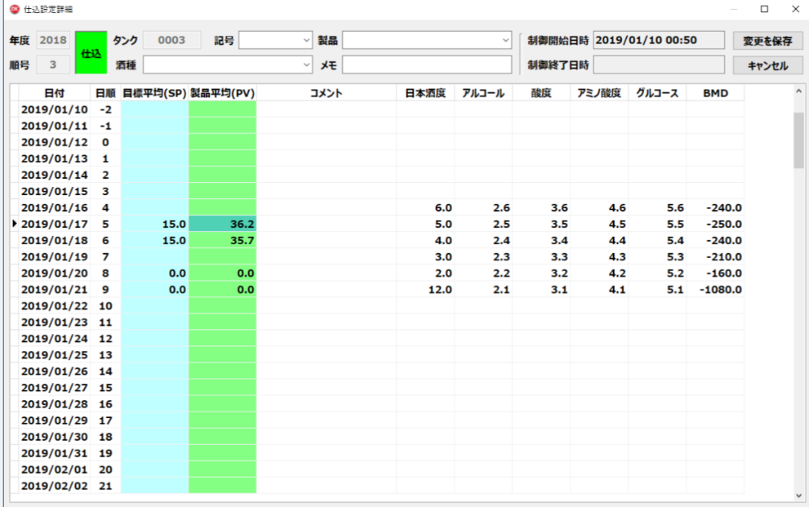Click the 目標平均(SP) column header
The image size is (809, 507).
click(x=155, y=93)
